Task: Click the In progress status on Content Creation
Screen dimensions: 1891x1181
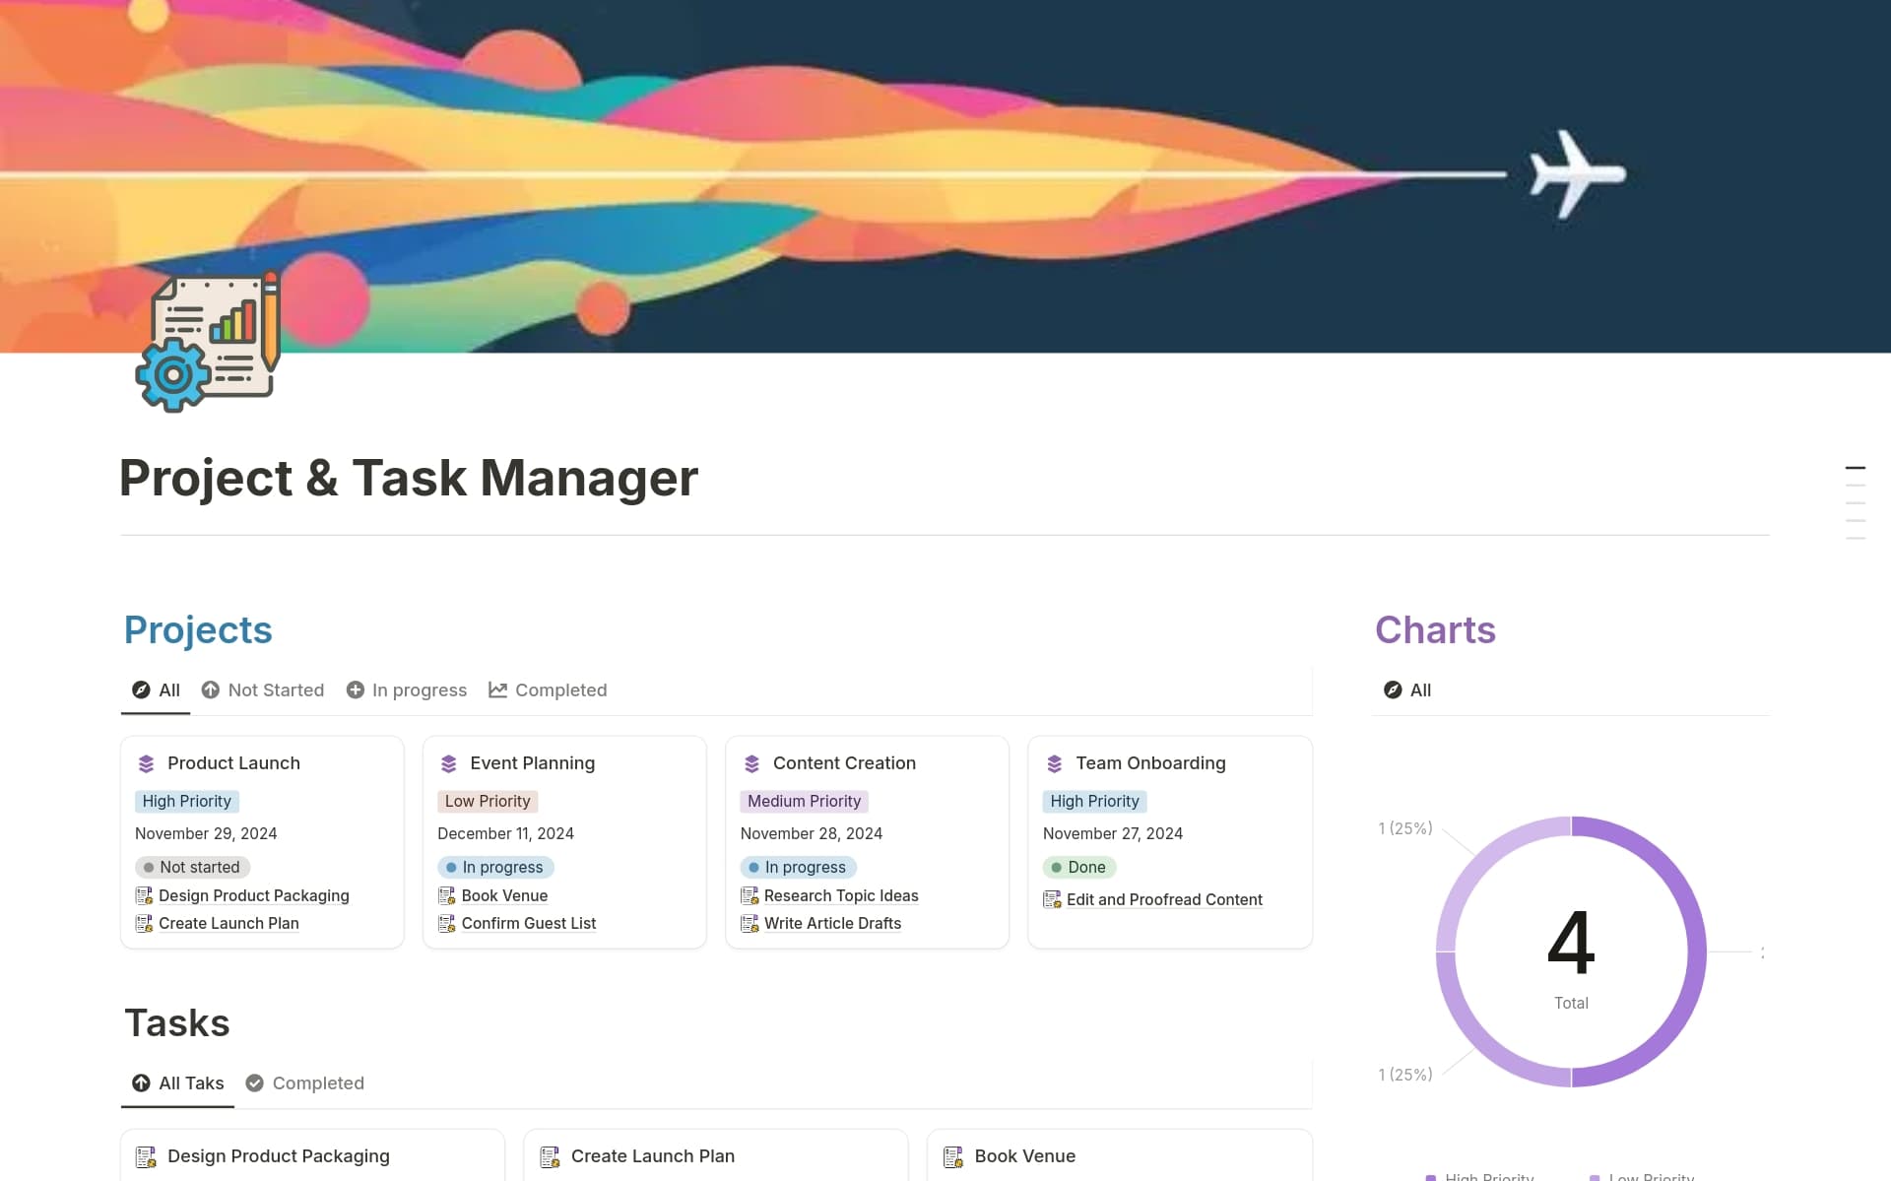Action: [798, 867]
